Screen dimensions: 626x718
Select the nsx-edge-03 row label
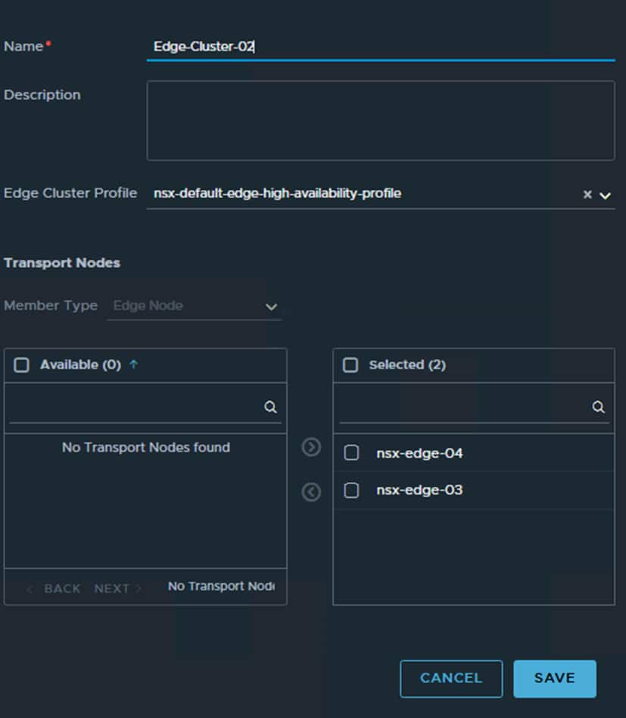(x=419, y=490)
